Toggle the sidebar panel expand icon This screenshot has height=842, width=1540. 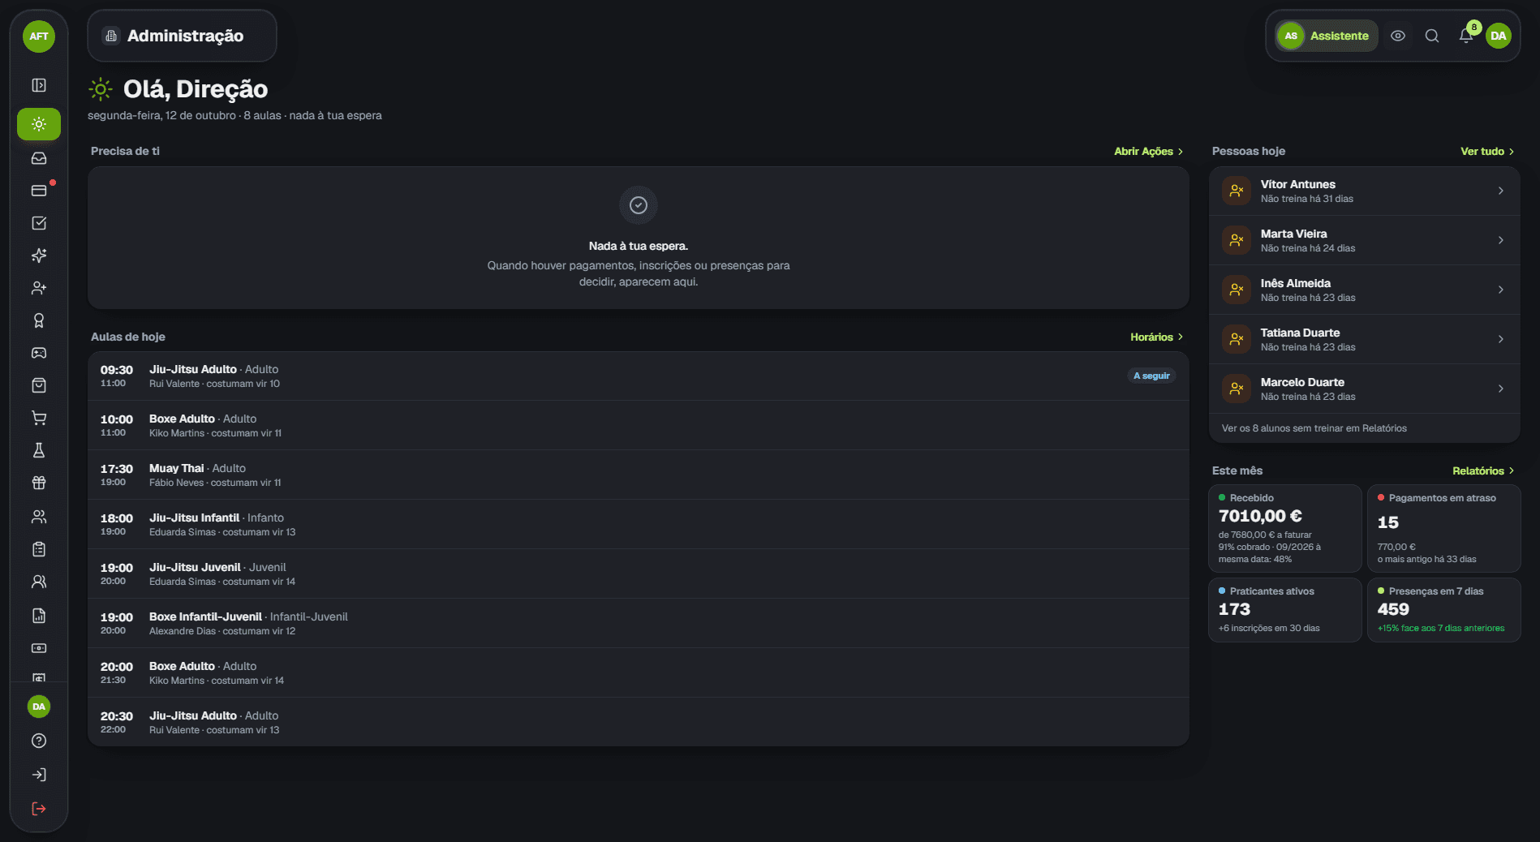click(x=39, y=85)
